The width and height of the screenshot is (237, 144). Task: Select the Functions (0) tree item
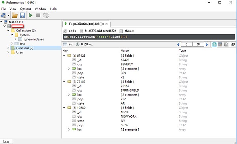tap(24, 48)
